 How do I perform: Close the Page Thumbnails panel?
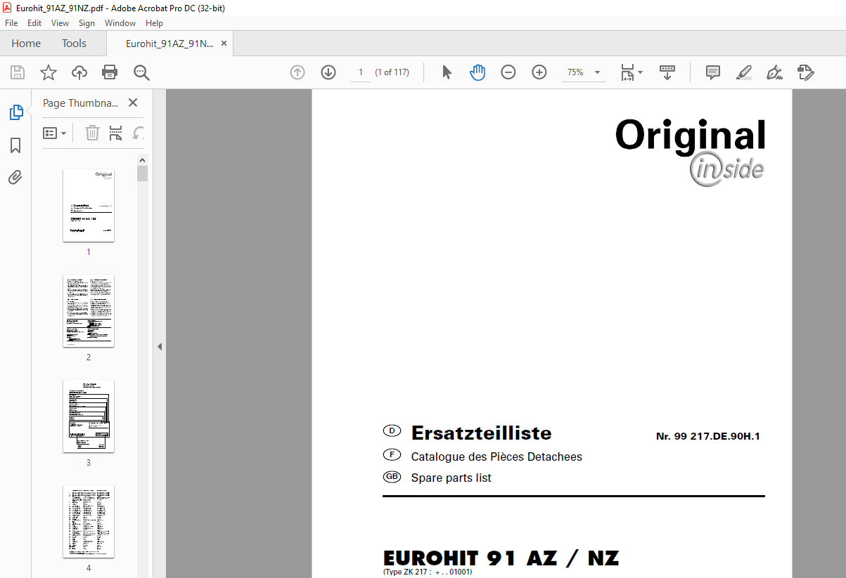(133, 103)
